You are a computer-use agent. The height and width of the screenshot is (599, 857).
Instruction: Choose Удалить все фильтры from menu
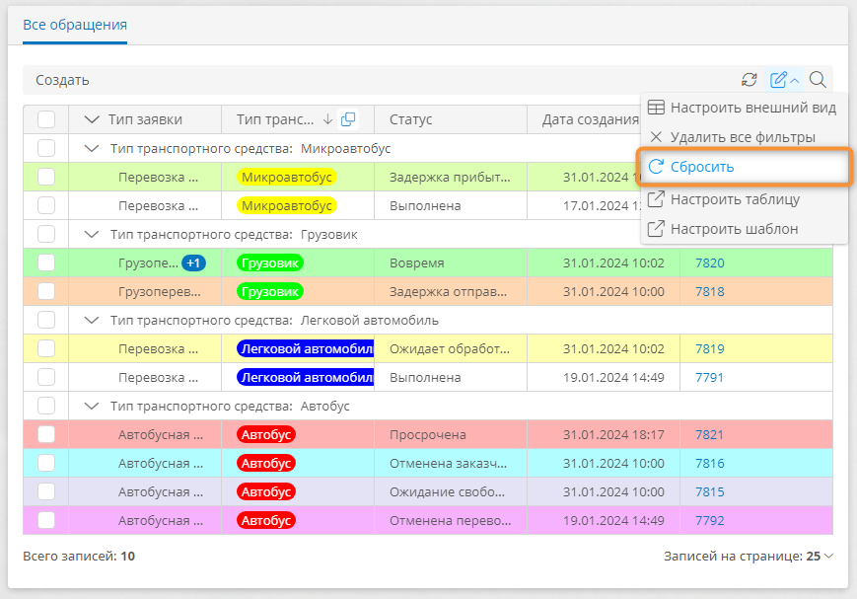pyautogui.click(x=743, y=137)
